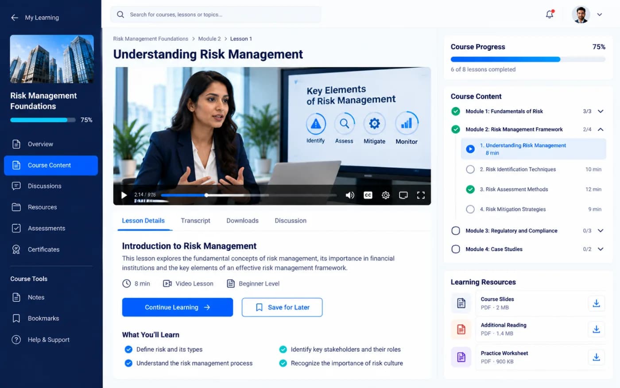This screenshot has width=620, height=388.
Task: Toggle closed captions CC button
Action: point(368,195)
